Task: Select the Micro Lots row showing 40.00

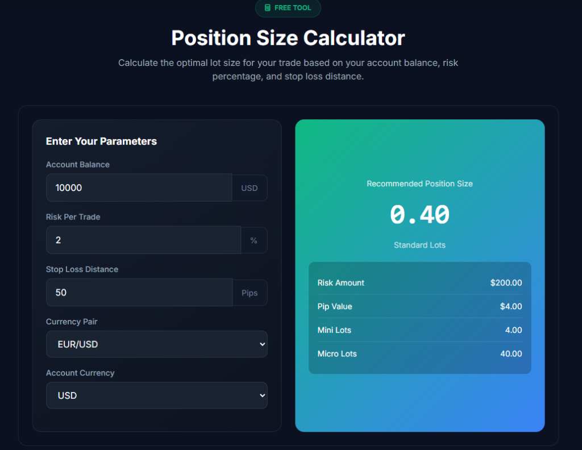Action: 419,353
